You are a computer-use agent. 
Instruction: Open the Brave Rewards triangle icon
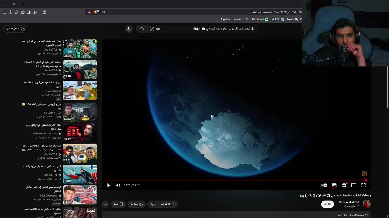pyautogui.click(x=89, y=12)
